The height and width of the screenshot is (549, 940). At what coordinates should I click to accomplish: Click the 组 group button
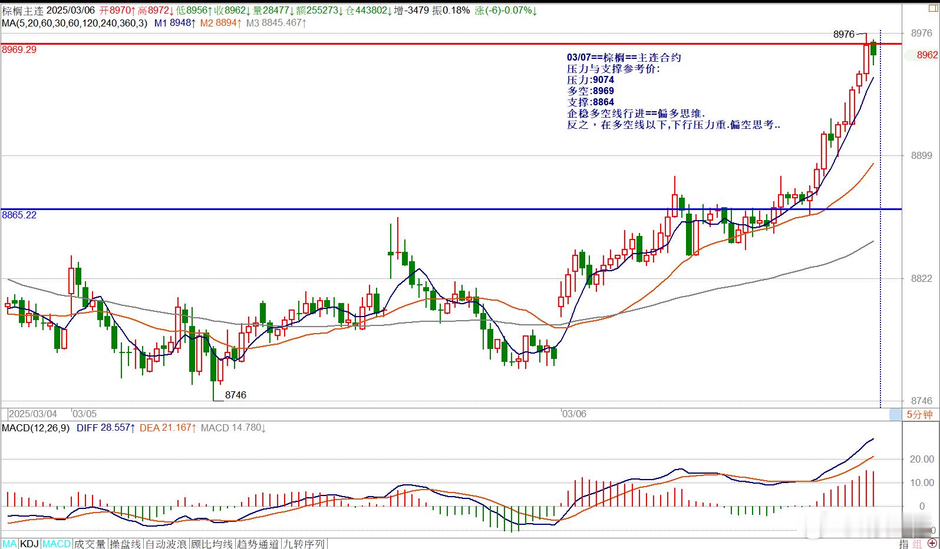coord(917,544)
